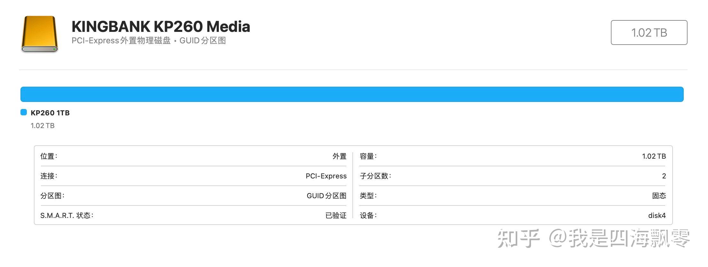Open the GUID 分区图 entry

click(x=326, y=196)
